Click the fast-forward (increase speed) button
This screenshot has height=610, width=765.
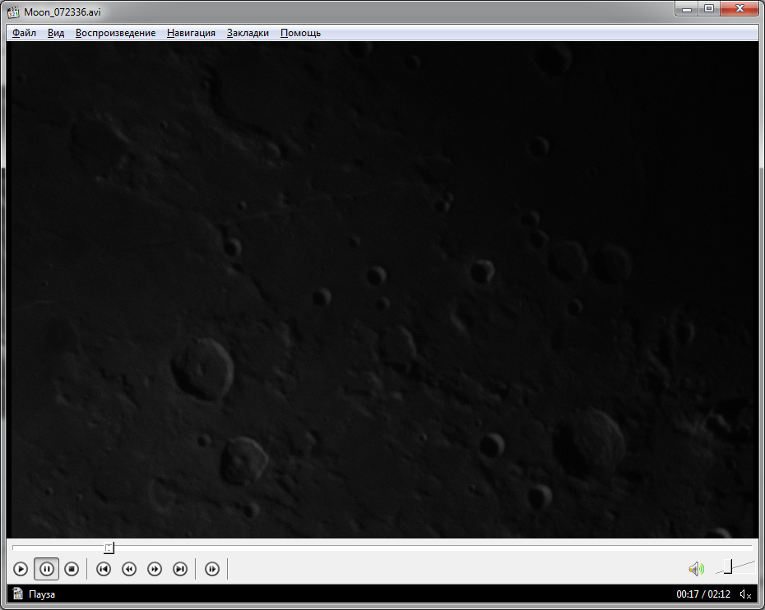point(155,569)
